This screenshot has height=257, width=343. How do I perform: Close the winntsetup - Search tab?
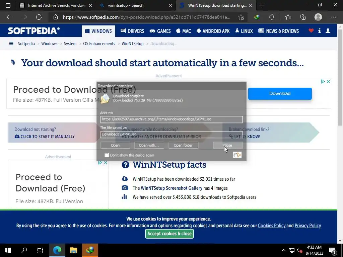pos(170,5)
